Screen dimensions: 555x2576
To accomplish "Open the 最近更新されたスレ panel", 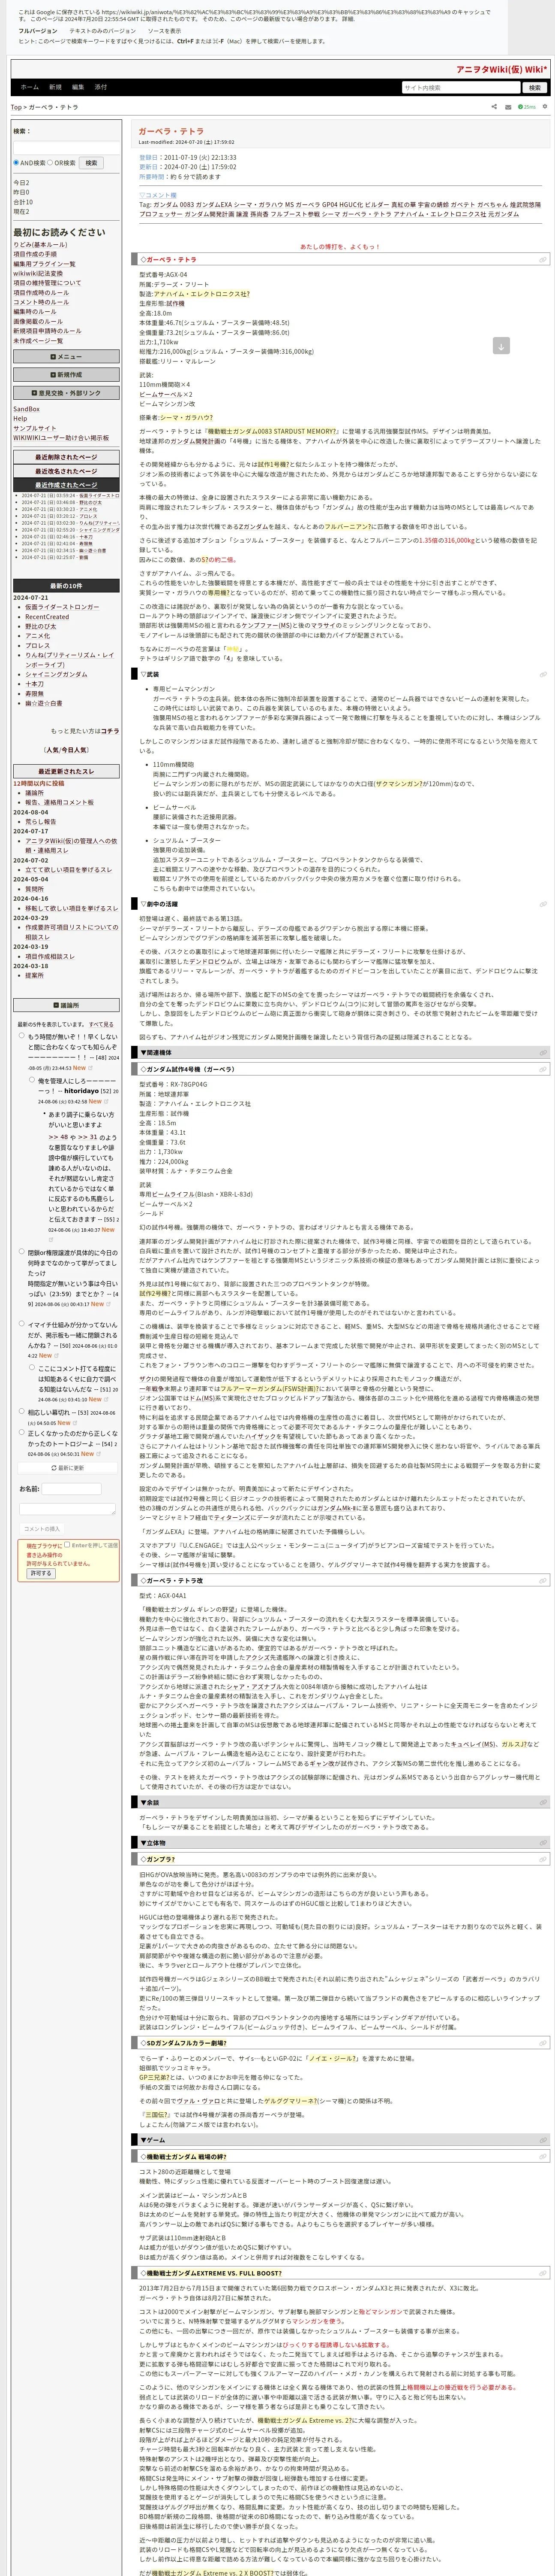I will [x=66, y=772].
